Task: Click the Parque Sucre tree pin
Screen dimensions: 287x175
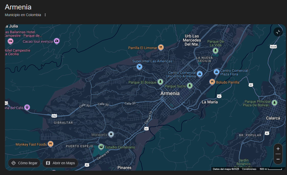Action: pos(190,86)
